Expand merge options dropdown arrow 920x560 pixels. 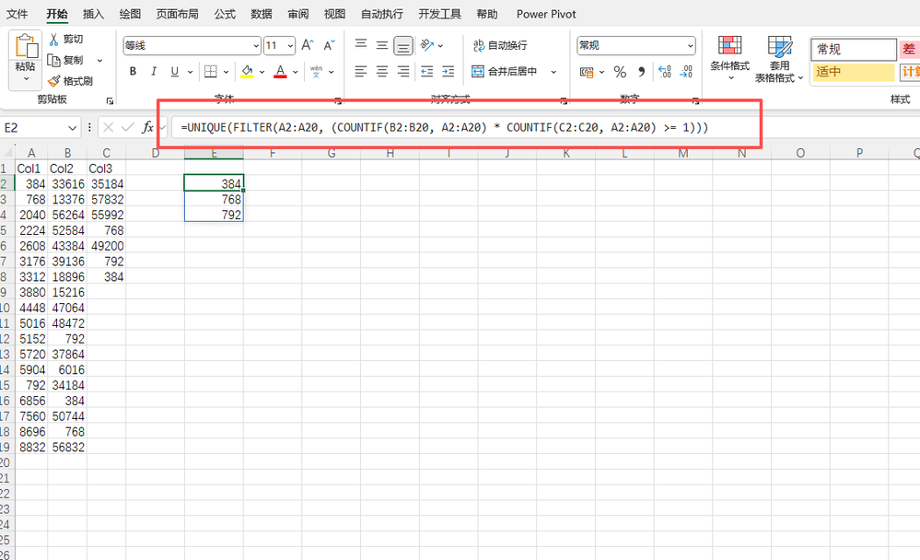(553, 72)
